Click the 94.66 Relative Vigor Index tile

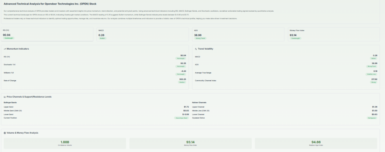316,143
